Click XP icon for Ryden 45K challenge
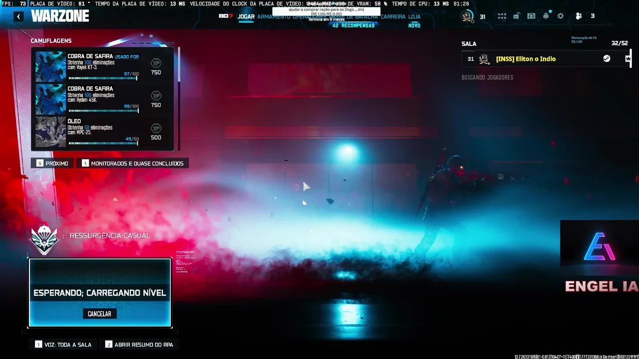This screenshot has height=359, width=639. click(156, 96)
